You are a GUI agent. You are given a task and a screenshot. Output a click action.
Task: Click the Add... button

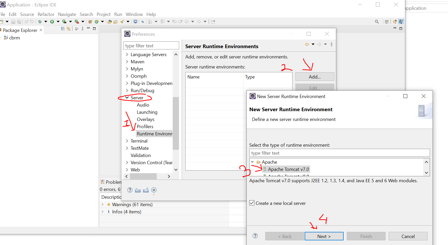click(315, 77)
